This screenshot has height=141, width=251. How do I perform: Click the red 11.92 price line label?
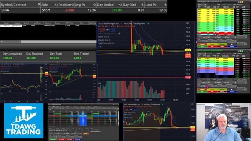(188, 77)
